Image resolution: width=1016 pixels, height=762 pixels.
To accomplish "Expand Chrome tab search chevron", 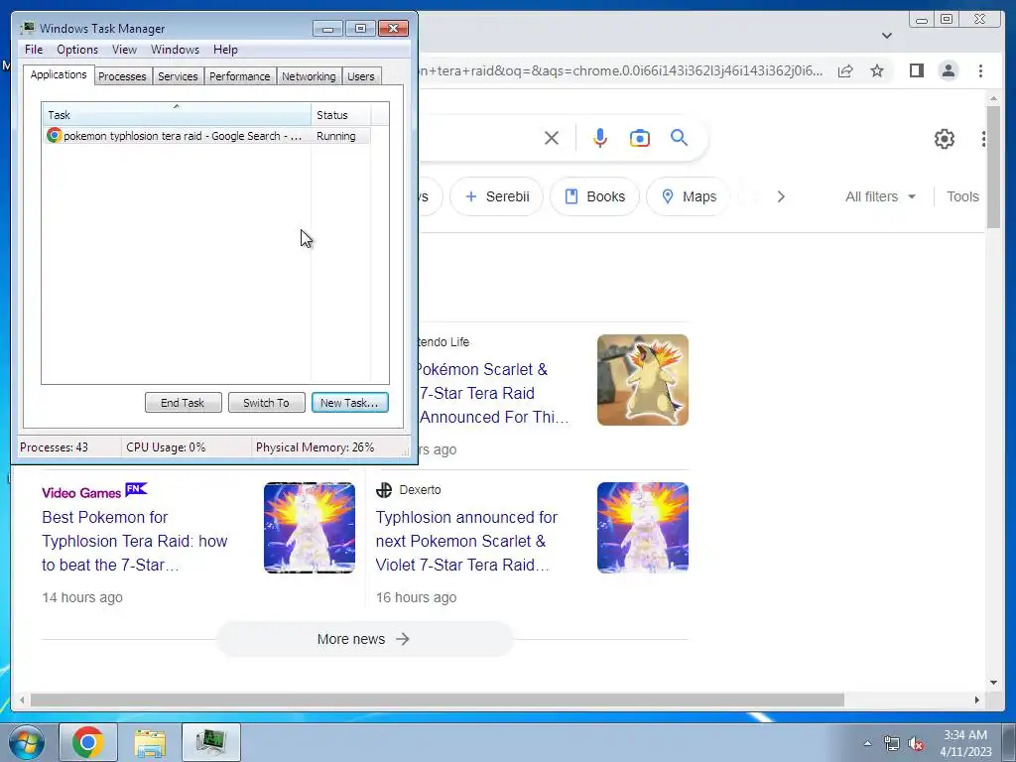I will pos(887,36).
